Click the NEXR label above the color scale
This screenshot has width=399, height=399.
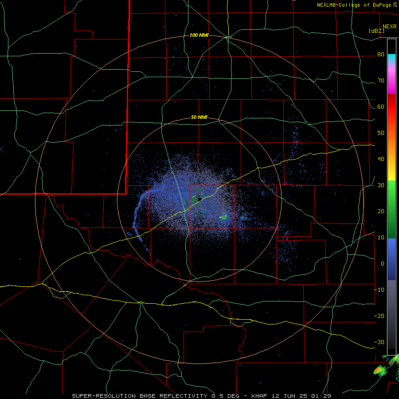[390, 27]
